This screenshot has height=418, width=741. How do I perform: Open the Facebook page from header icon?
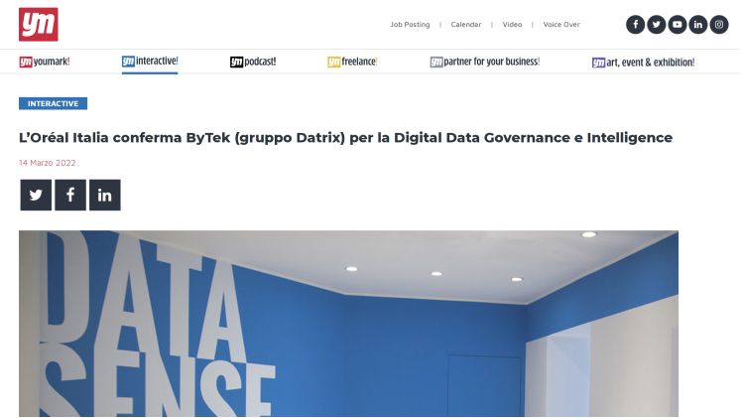tap(635, 25)
